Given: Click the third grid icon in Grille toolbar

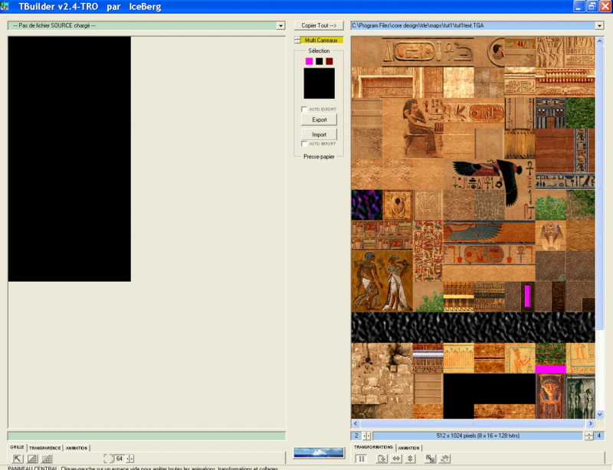Looking at the screenshot, I should coord(47,459).
